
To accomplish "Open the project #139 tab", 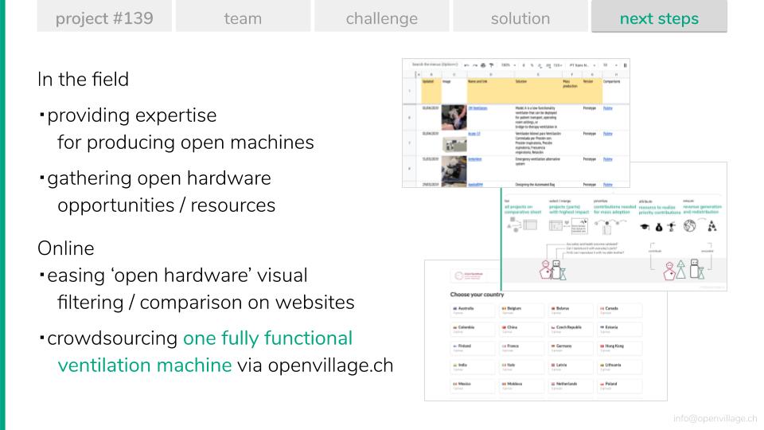I will [104, 16].
